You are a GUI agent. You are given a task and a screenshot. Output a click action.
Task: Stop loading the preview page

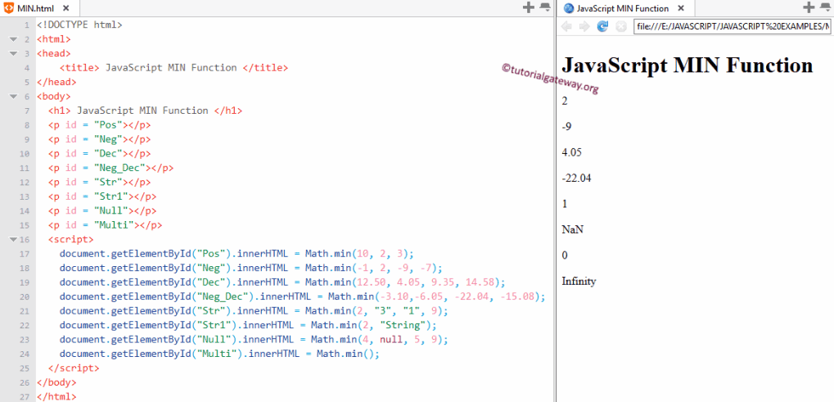tap(620, 26)
